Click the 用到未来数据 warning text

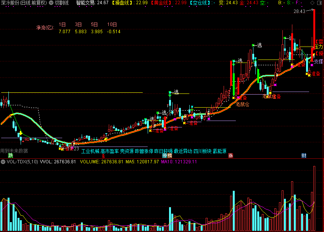coord(14,151)
